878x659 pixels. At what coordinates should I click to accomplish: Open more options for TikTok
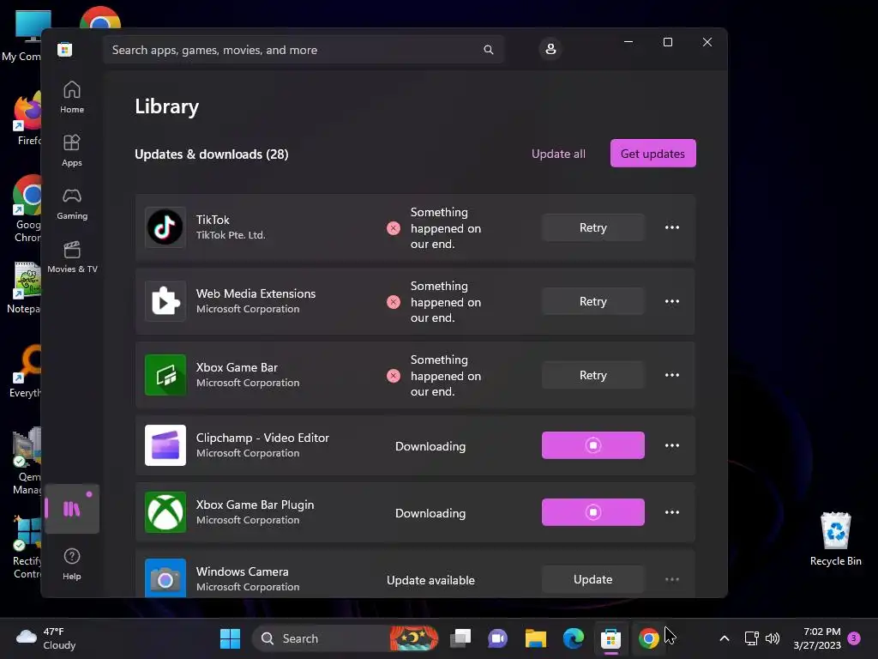pyautogui.click(x=672, y=227)
